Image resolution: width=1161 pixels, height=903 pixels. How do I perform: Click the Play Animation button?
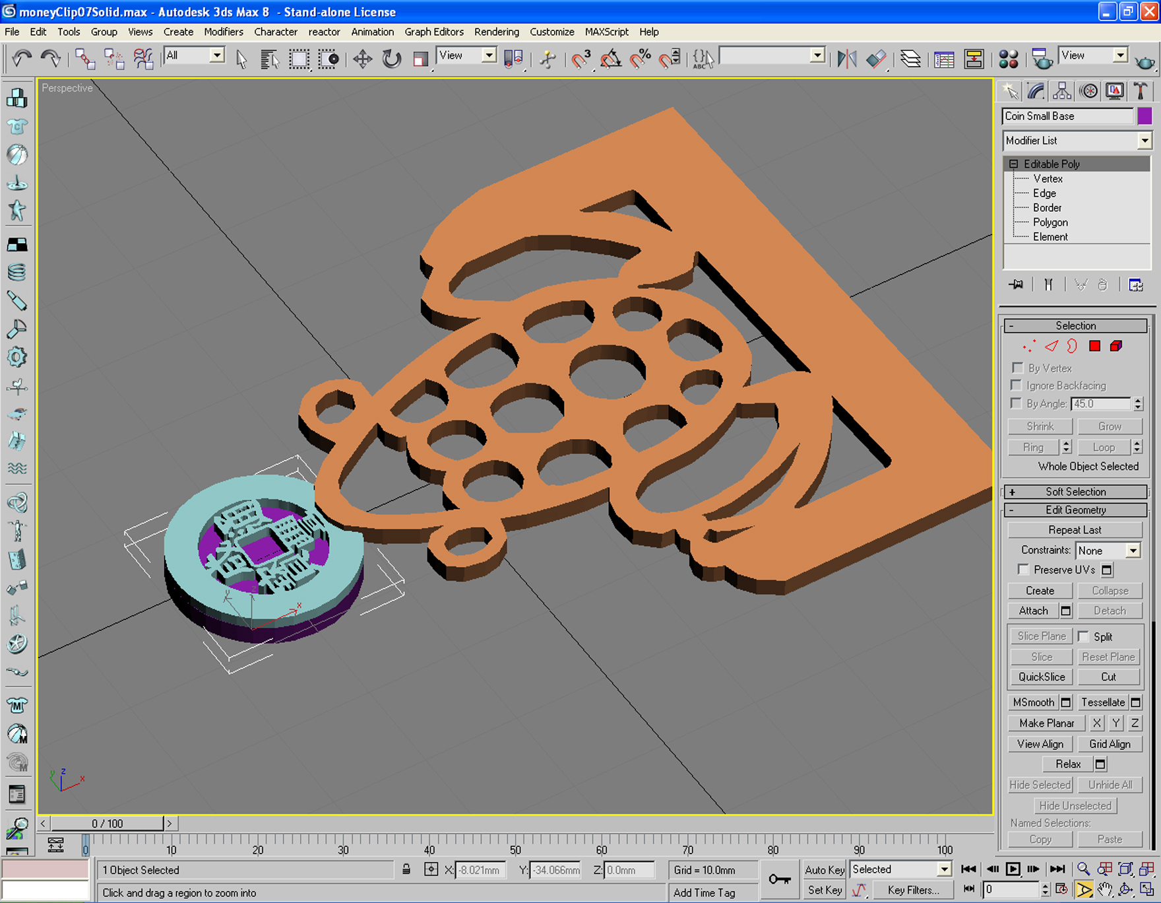[x=1013, y=869]
